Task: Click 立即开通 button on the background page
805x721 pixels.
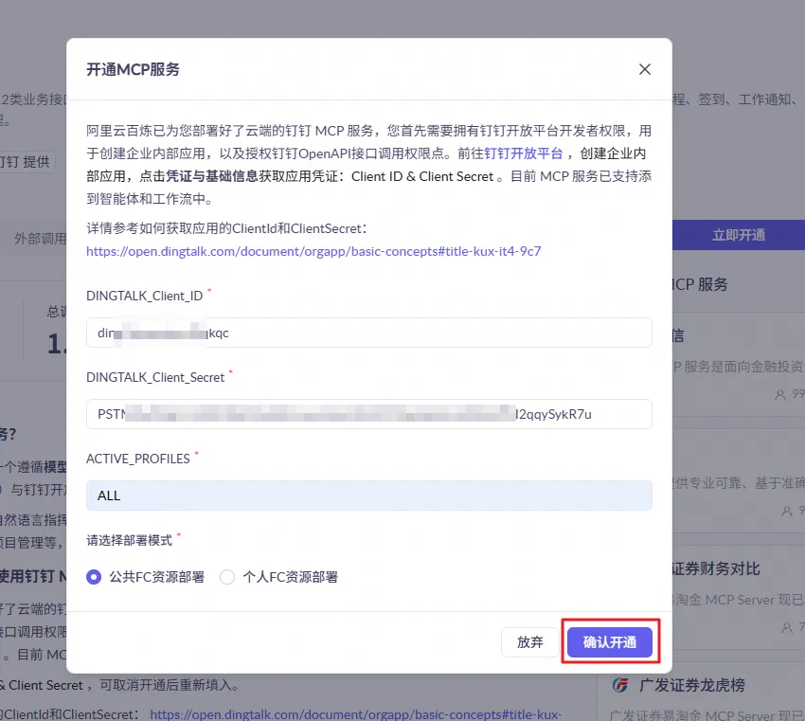Action: 739,235
